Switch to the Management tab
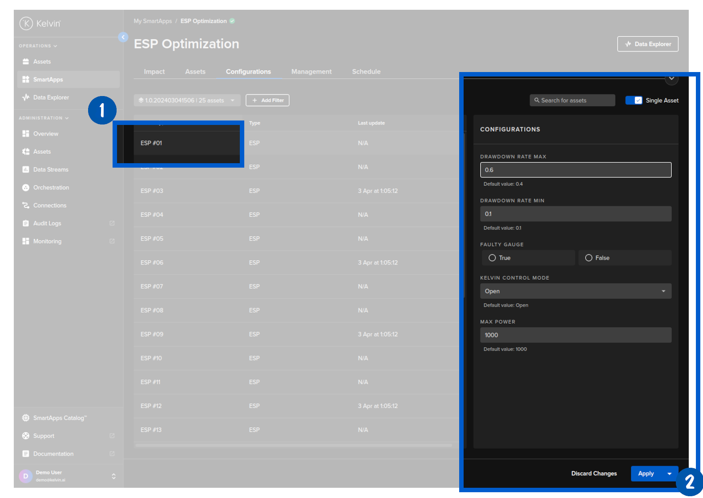Viewport: 703px width, 498px height. pyautogui.click(x=311, y=72)
